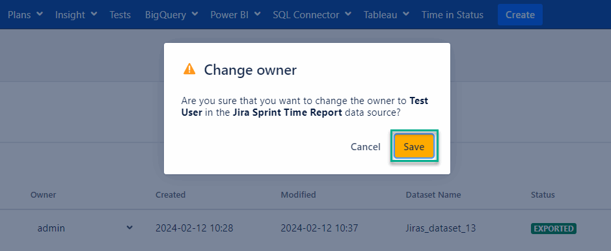
Task: Select the admin owner value
Action: pyautogui.click(x=51, y=228)
